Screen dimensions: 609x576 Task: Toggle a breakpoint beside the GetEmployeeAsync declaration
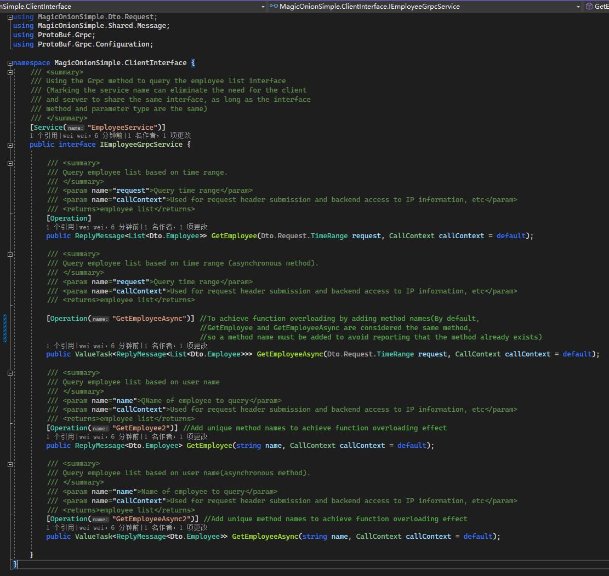(x=4, y=354)
